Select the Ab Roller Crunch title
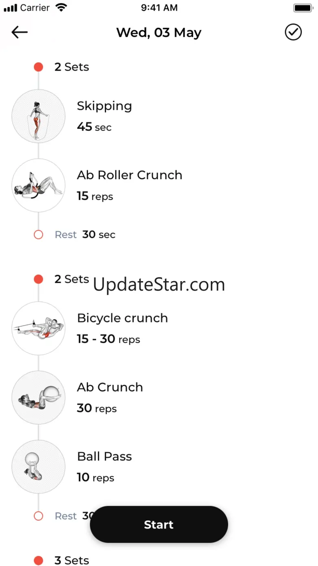318x566 pixels. coord(130,175)
